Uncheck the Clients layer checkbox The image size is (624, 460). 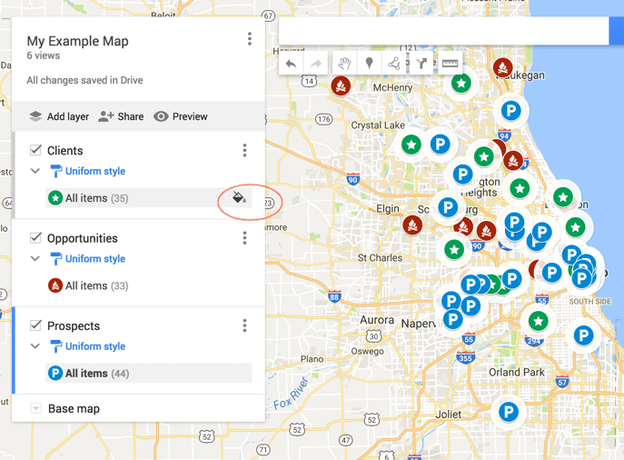[x=35, y=150]
